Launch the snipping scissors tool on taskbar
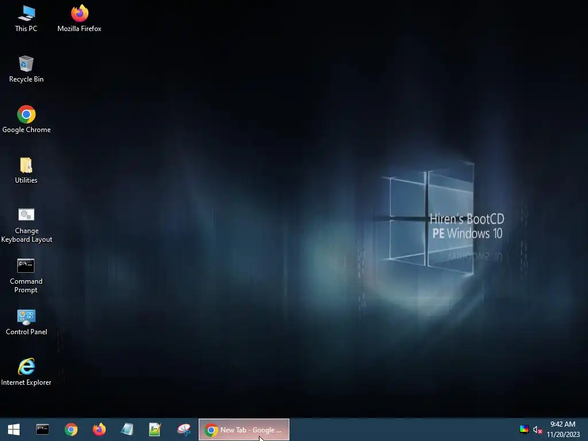The image size is (588, 441). [184, 430]
